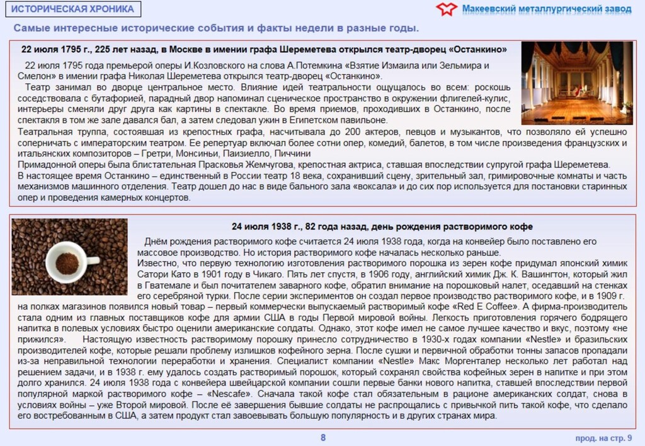Click the brand name «Red E Coffee»
Screen dimensions: 645x446
pyautogui.click(x=486, y=307)
